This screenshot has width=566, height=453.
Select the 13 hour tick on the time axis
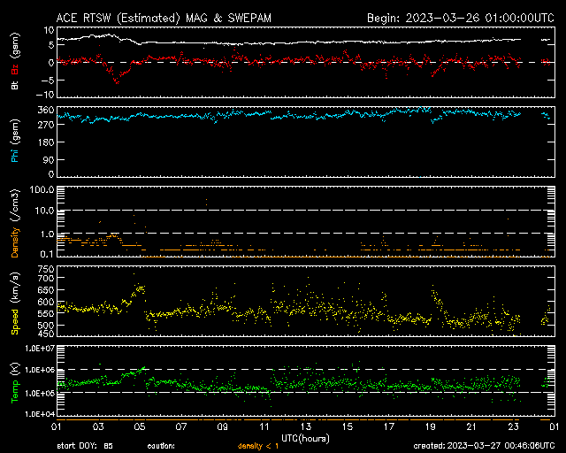point(305,426)
